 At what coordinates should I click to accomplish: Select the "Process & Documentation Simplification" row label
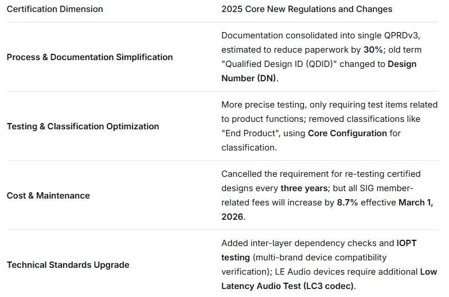(89, 57)
